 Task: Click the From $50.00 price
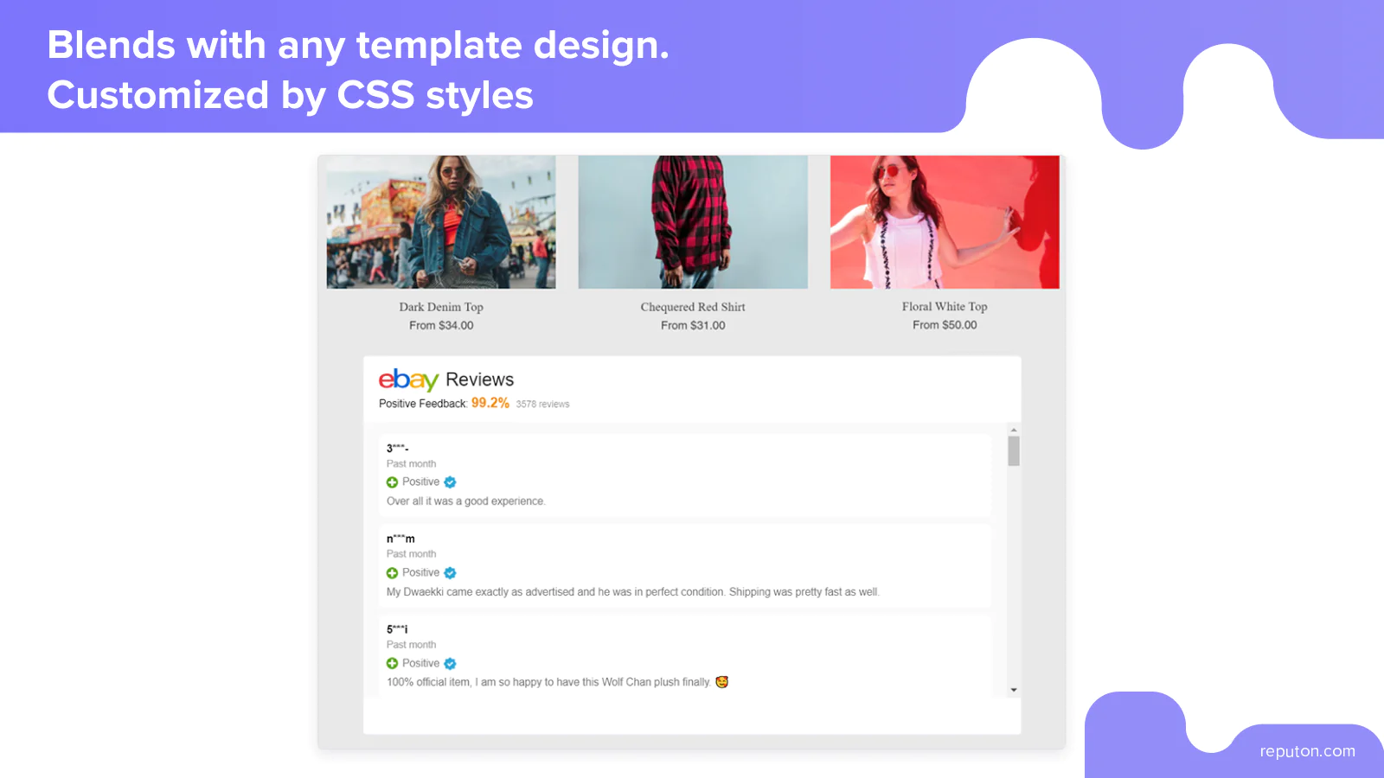click(945, 325)
